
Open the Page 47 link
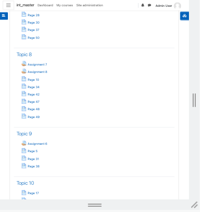click(x=34, y=102)
